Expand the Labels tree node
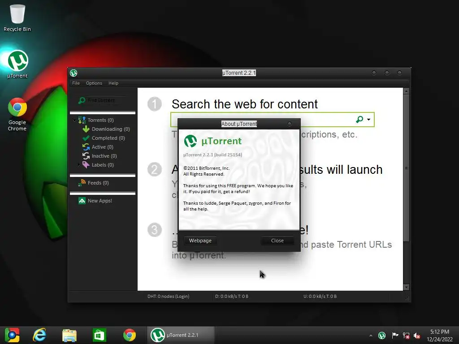 (x=78, y=165)
